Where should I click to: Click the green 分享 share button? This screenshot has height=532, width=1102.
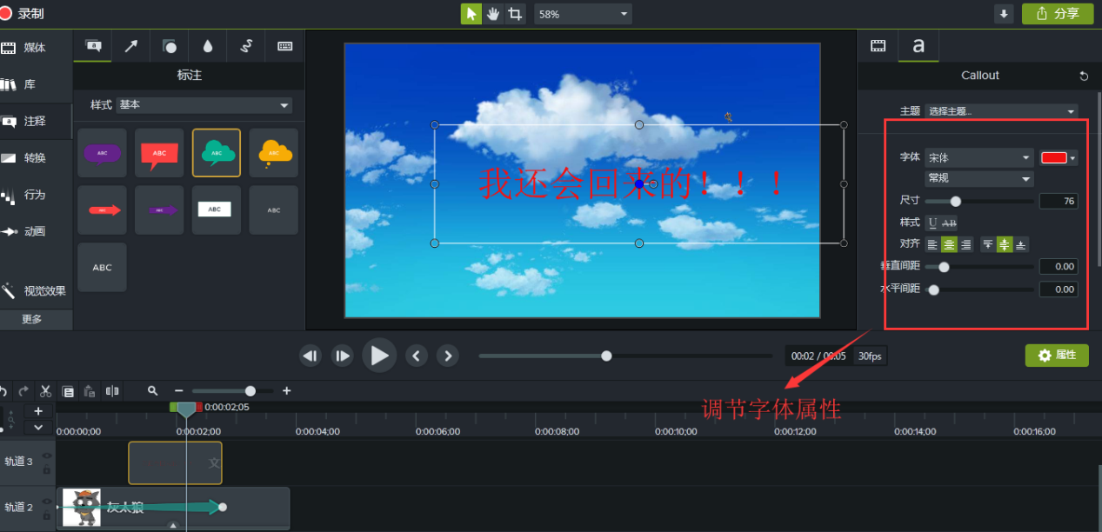(x=1058, y=14)
